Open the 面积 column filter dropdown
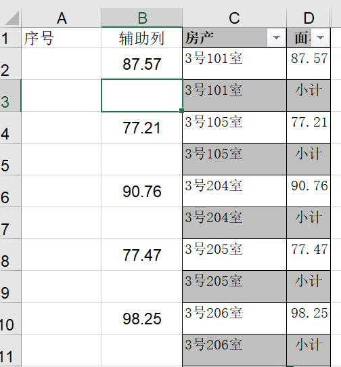Image resolution: width=341 pixels, height=367 pixels. tap(320, 37)
